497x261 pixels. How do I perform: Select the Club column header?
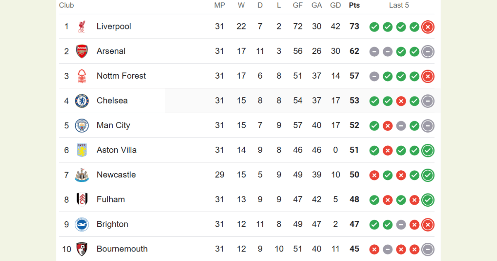click(x=67, y=5)
